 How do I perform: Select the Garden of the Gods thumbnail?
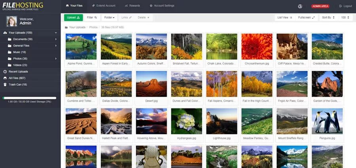tap(327, 84)
